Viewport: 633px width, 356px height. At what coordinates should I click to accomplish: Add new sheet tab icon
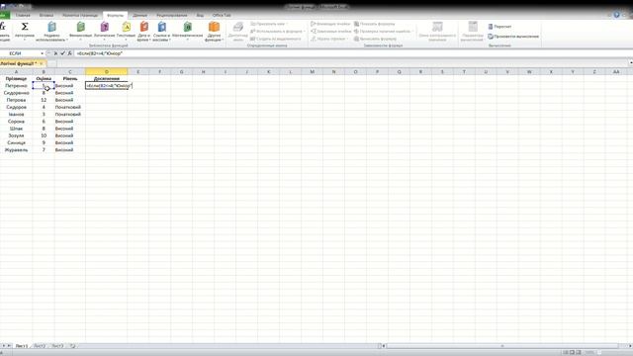[x=72, y=346]
